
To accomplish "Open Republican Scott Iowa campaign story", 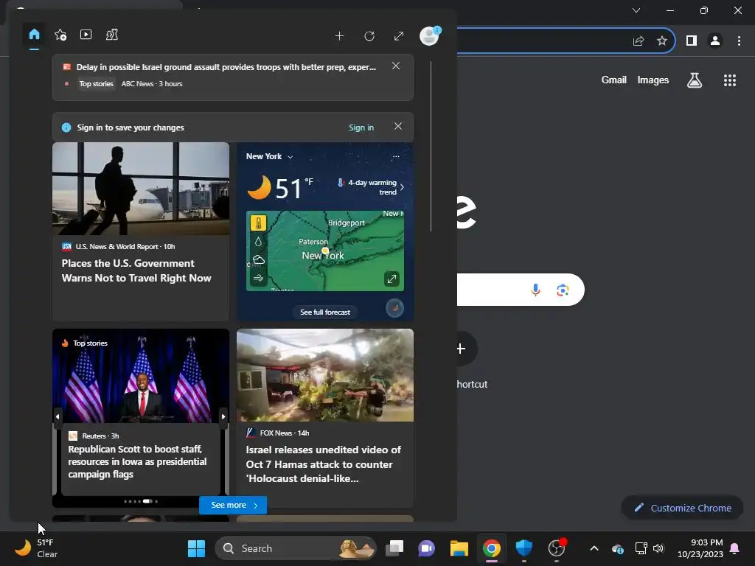I will pos(137,461).
